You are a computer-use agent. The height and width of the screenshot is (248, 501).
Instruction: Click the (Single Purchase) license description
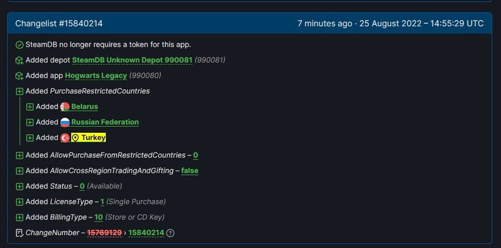[x=136, y=201]
